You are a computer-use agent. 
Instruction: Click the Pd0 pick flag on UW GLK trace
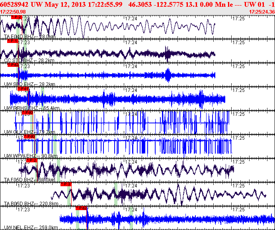tap(27, 113)
